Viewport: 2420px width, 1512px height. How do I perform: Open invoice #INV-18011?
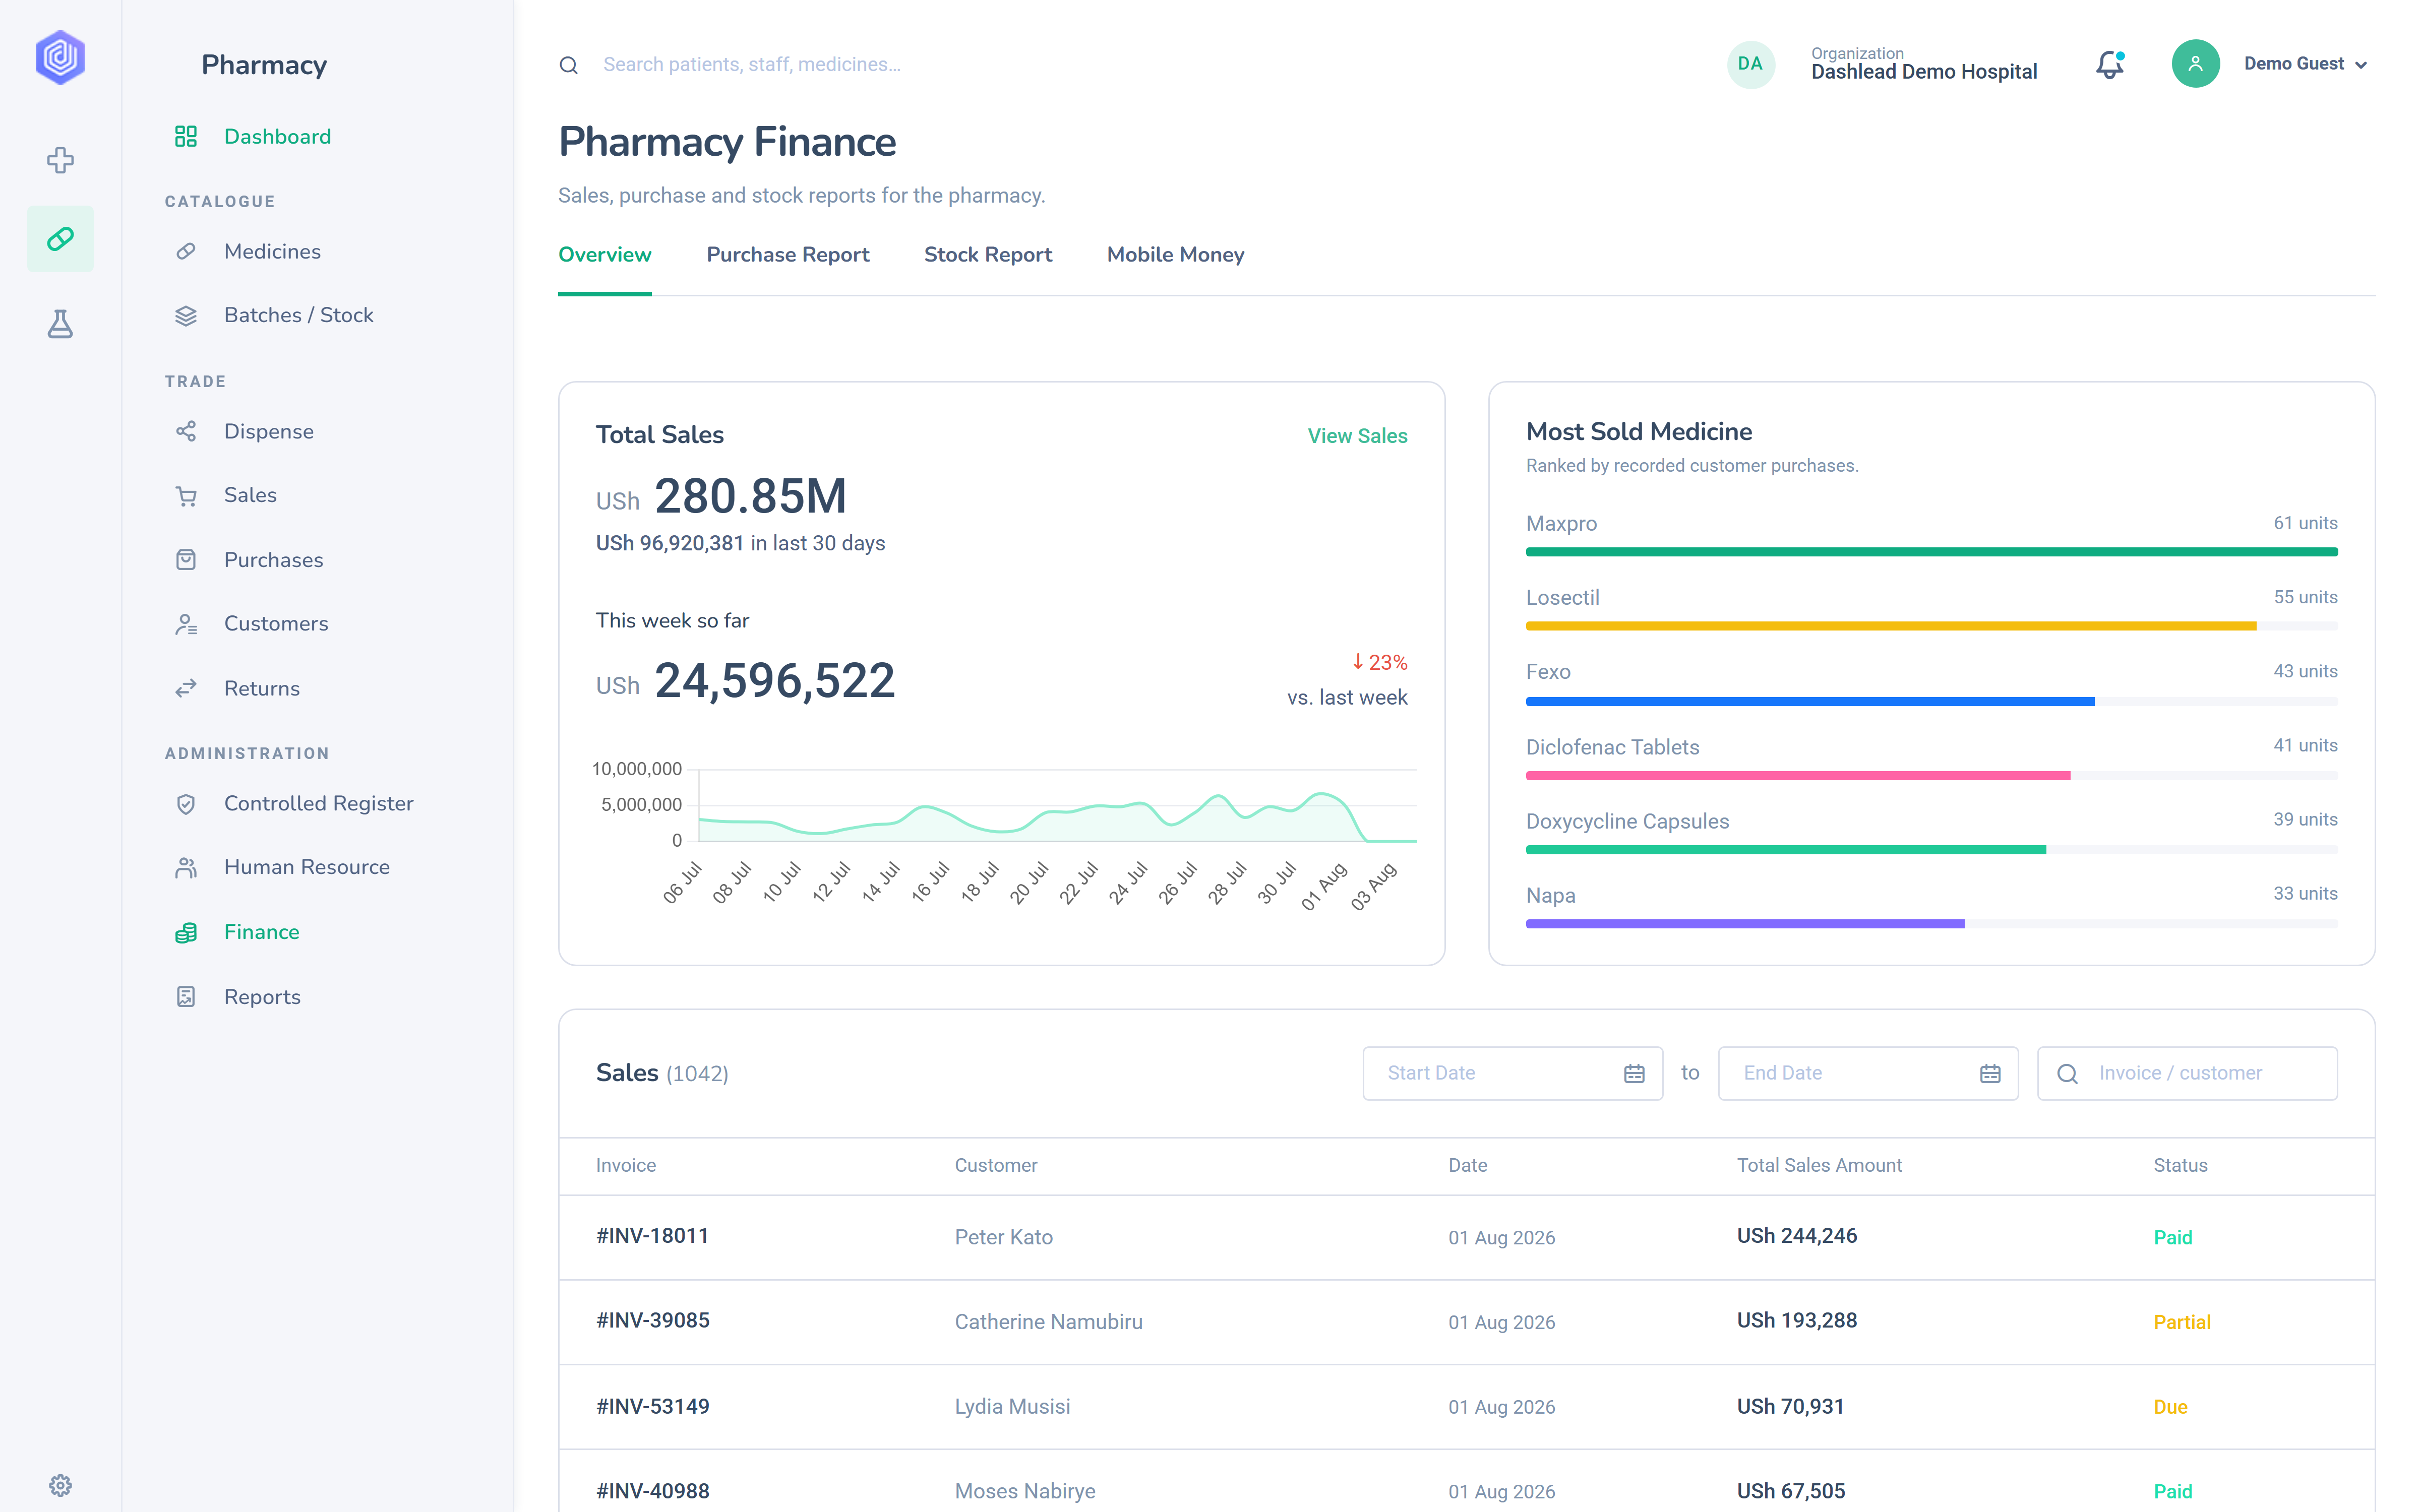652,1236
